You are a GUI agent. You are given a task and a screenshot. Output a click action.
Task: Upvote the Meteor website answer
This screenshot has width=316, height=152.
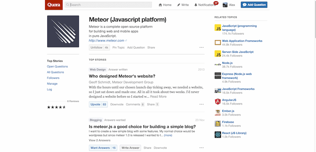click(98, 104)
